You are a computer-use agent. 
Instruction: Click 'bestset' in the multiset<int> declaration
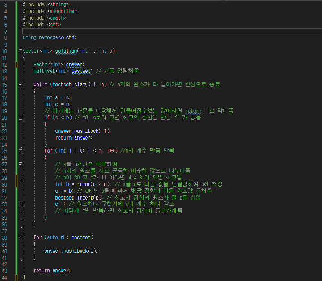[80, 71]
